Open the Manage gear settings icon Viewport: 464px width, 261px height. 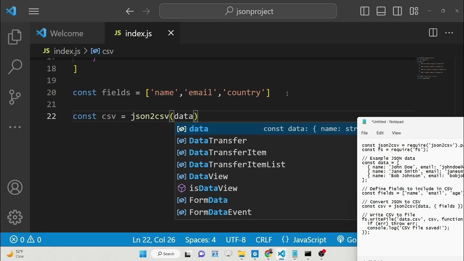point(15,217)
